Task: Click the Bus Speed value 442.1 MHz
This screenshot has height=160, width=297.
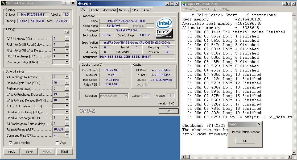Action: point(112,80)
